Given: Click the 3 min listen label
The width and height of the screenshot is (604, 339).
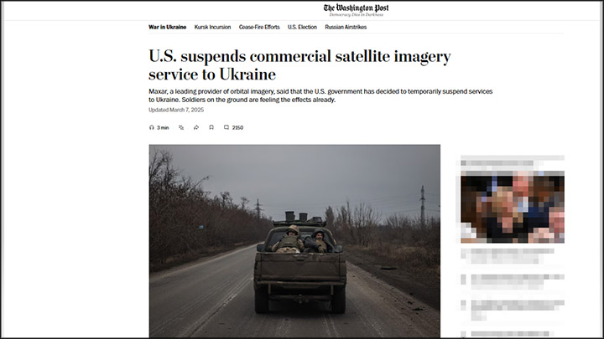Looking at the screenshot, I should coord(163,127).
